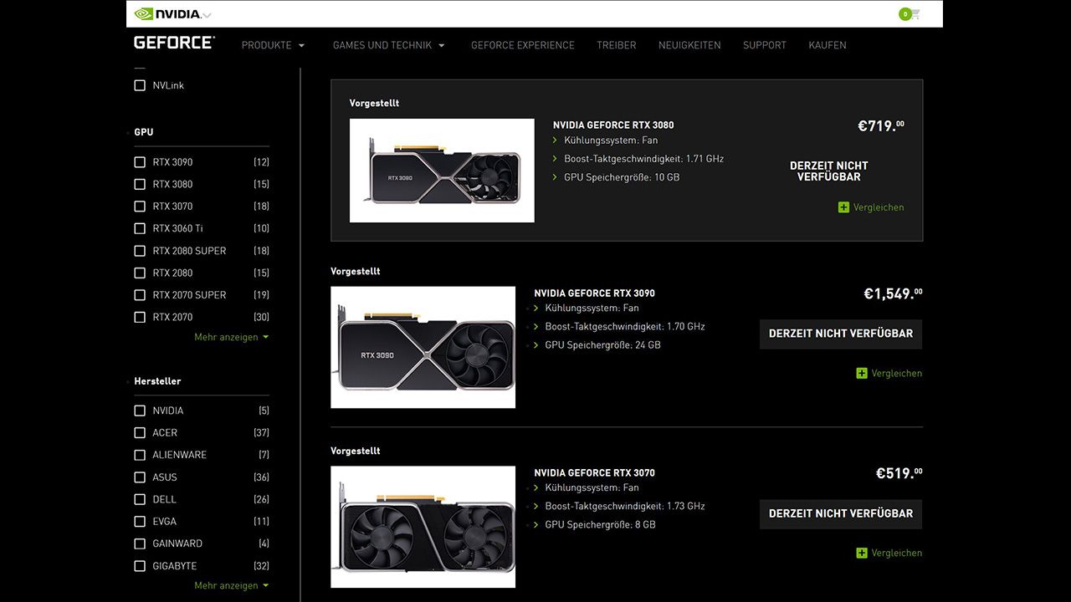Image resolution: width=1071 pixels, height=602 pixels.
Task: Open the shopping cart icon
Action: tap(914, 14)
